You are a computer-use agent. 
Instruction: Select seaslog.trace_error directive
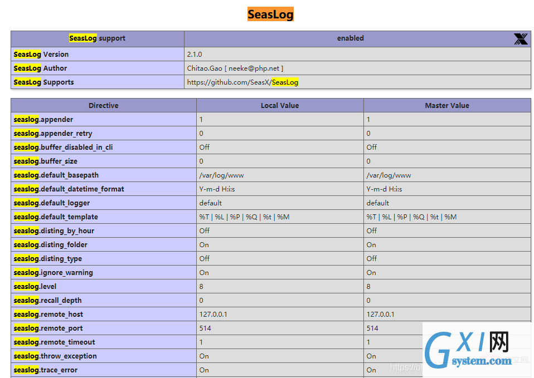[46, 371]
